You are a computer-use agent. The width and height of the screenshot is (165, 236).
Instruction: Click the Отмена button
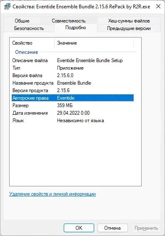112,228
